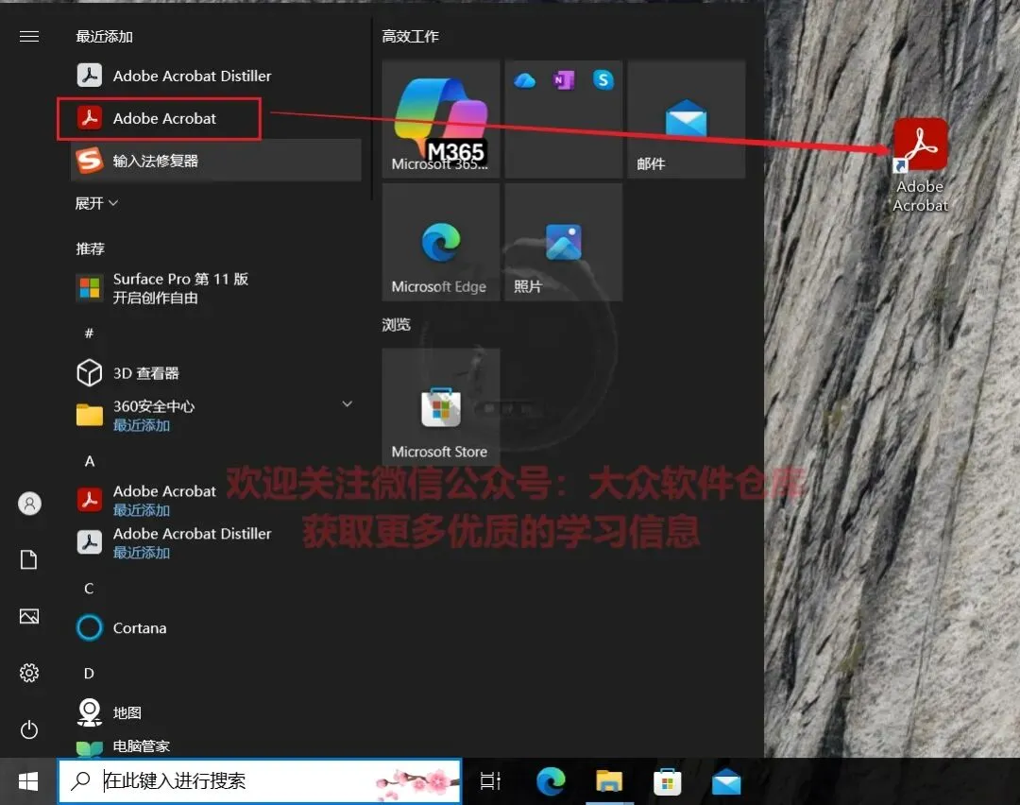Open Pictures from the Start sidebar
The width and height of the screenshot is (1020, 805).
coord(29,616)
